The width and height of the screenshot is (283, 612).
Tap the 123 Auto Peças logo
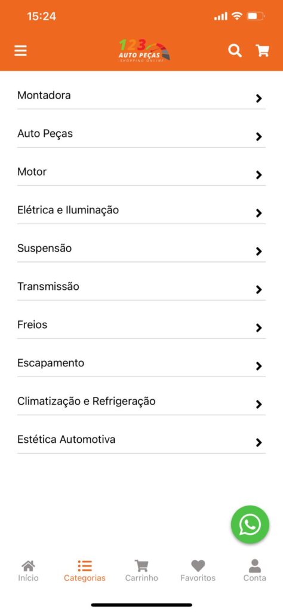144,50
